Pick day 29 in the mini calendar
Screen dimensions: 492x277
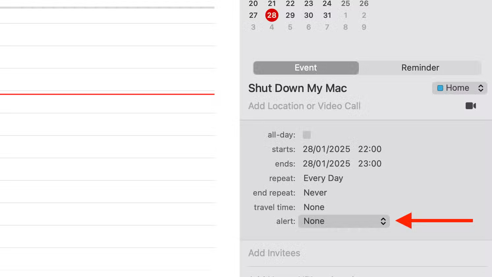[x=290, y=15]
